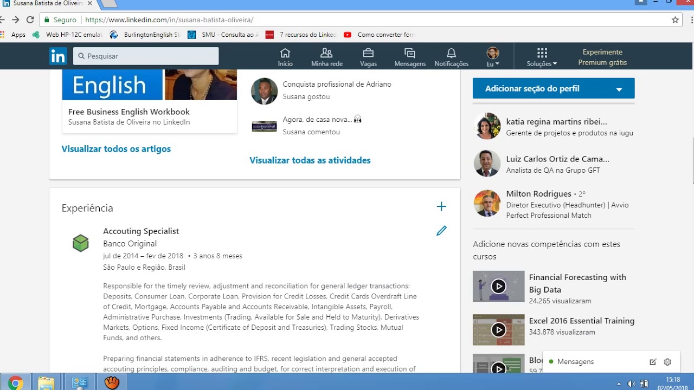Play Financial Forecasting with Big Data course
This screenshot has height=390, width=694.
[x=498, y=286]
